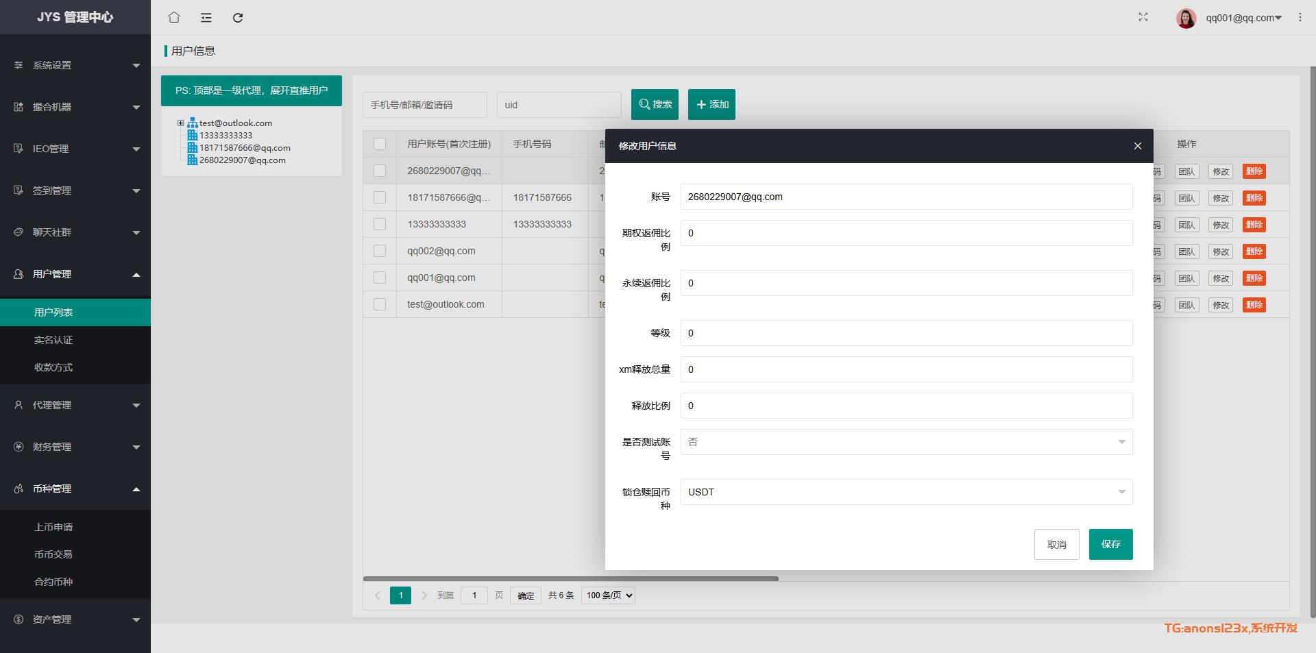Image resolution: width=1316 pixels, height=653 pixels.
Task: Check the row checkbox for qq002@qq.com
Action: click(x=380, y=251)
